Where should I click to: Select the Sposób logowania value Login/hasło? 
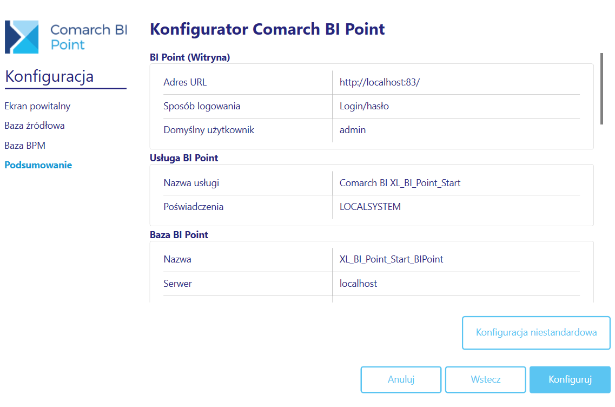point(364,106)
